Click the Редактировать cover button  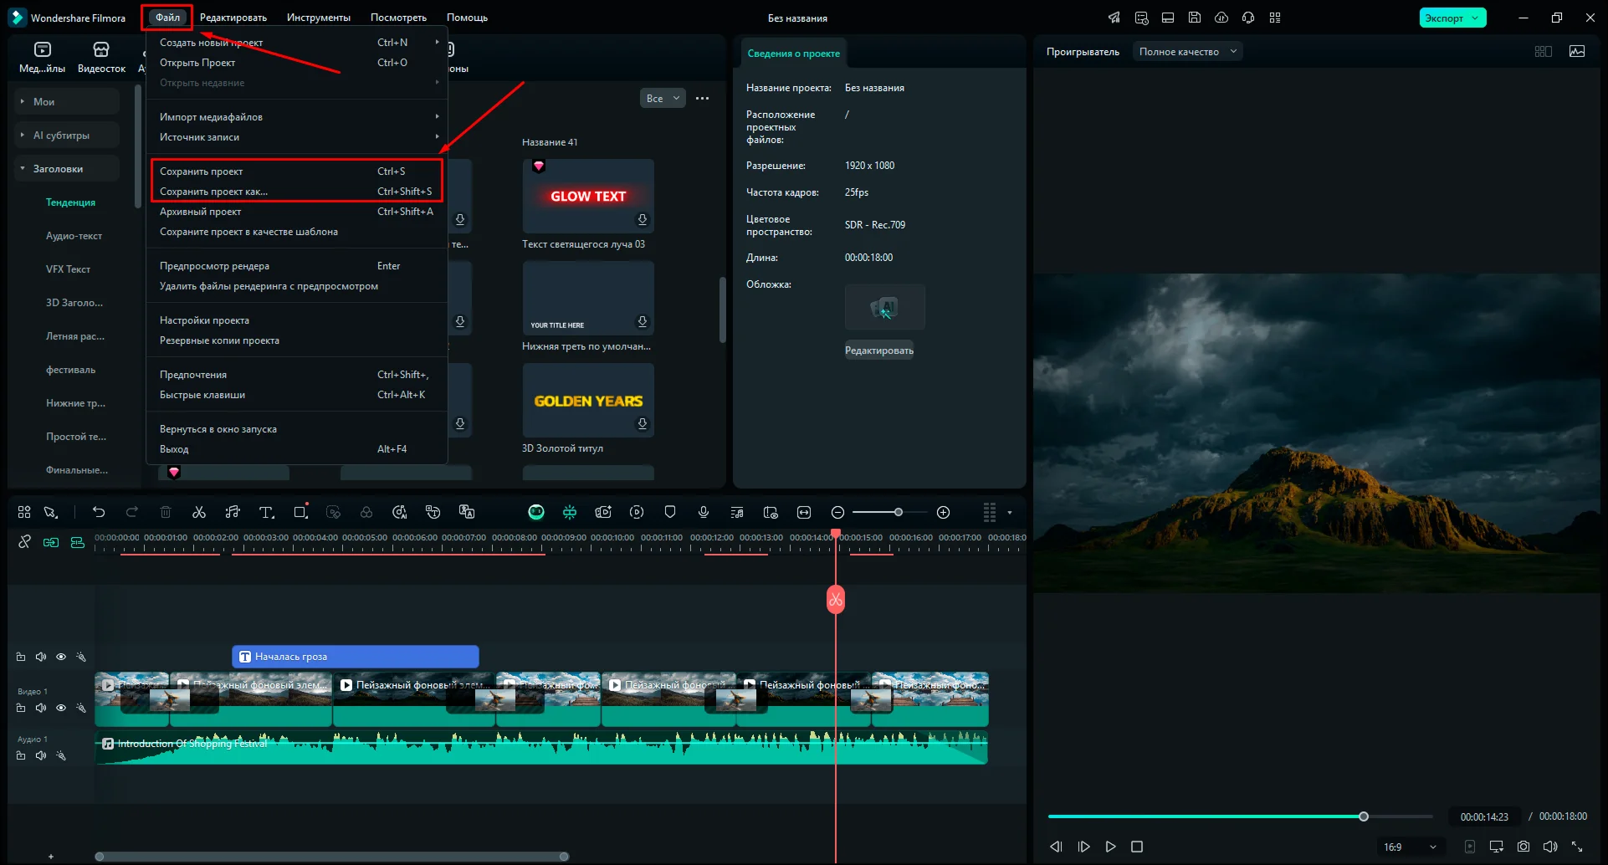click(878, 351)
